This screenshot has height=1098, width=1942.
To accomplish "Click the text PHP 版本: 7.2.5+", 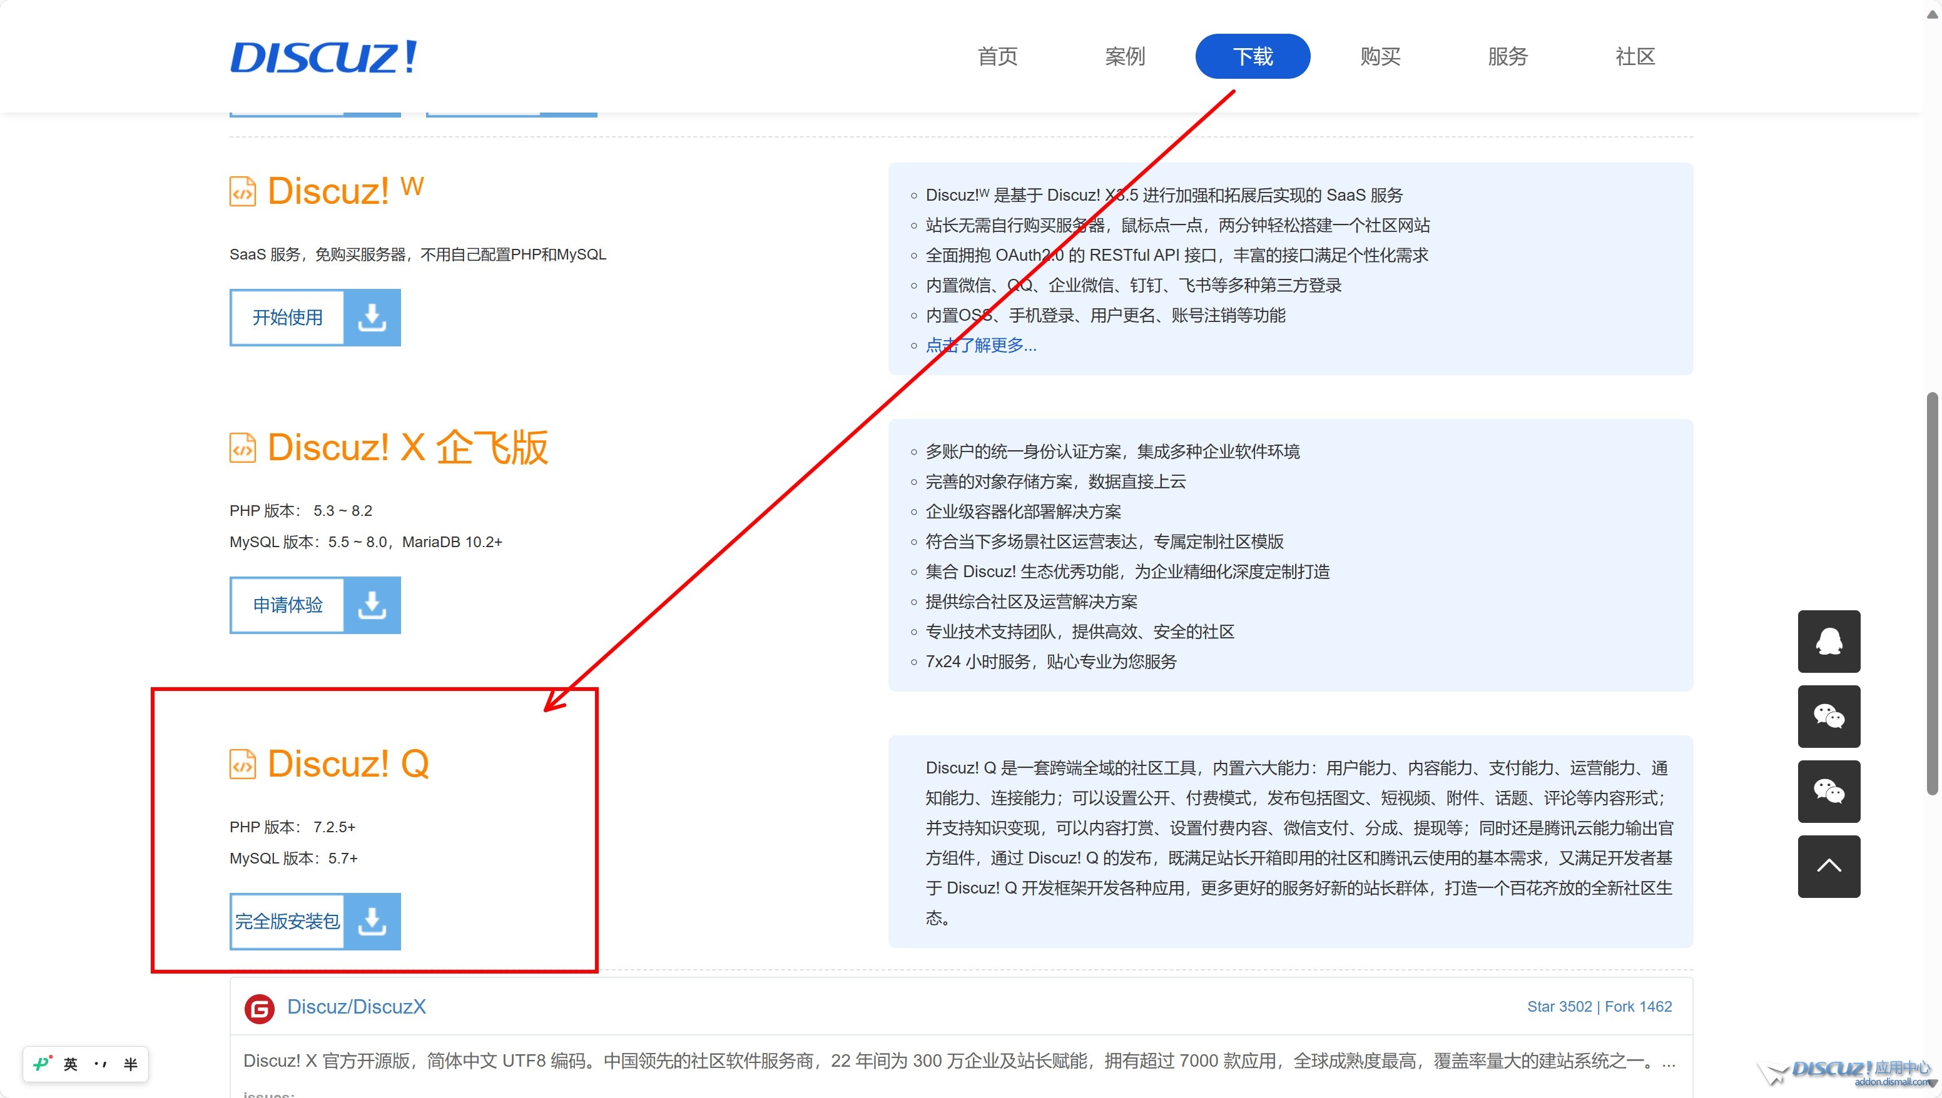I will tap(292, 827).
